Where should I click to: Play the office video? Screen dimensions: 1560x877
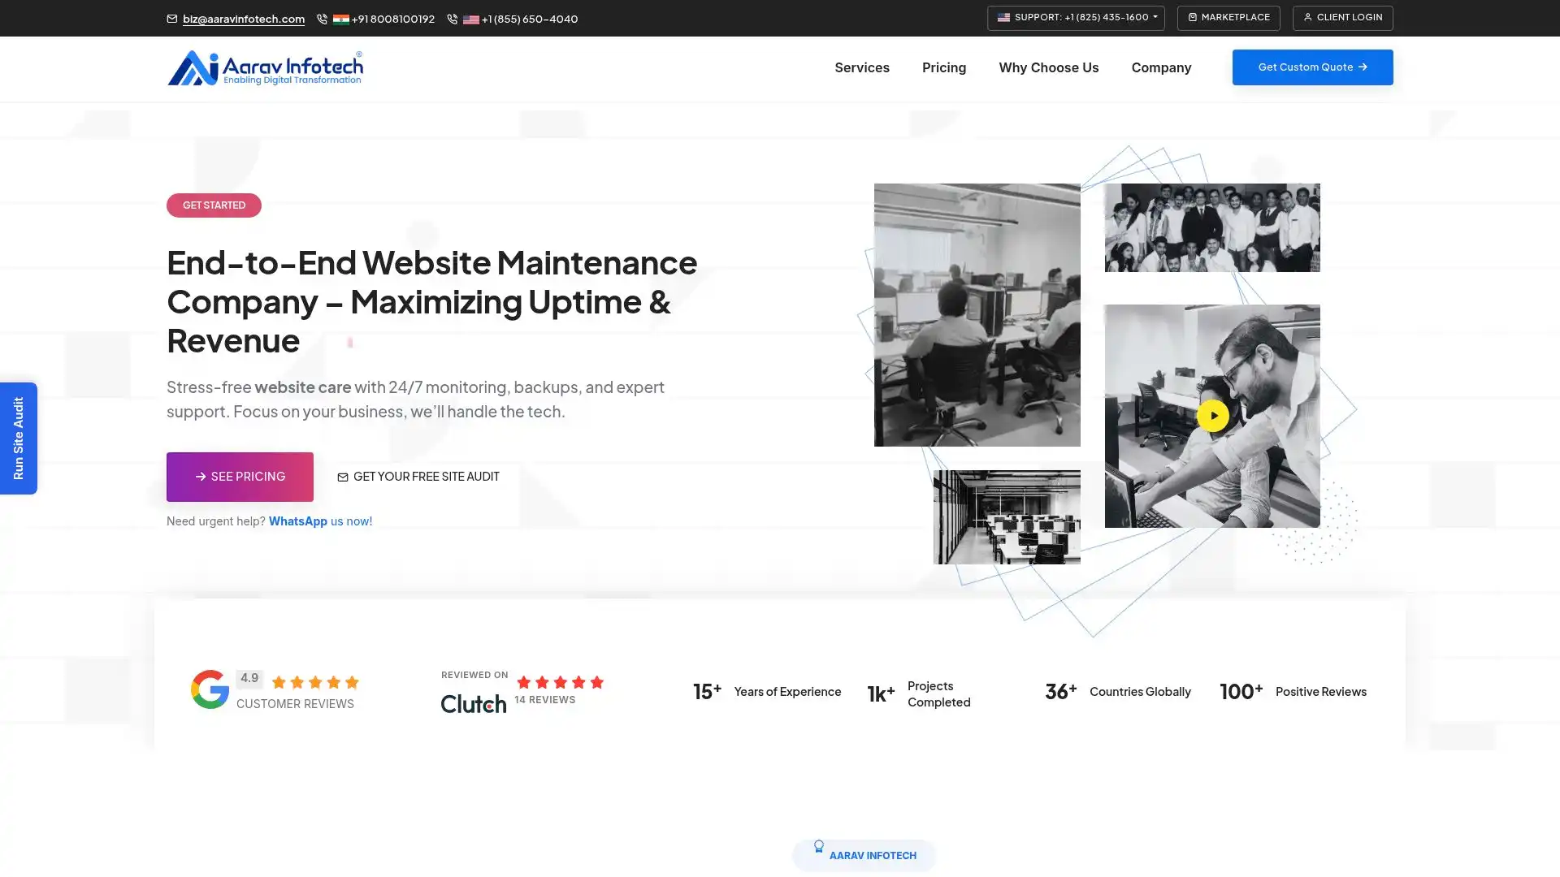1212,416
